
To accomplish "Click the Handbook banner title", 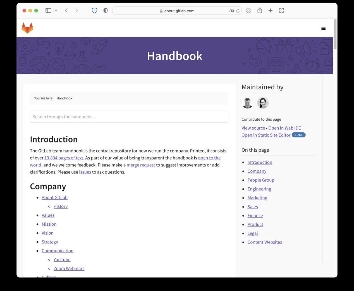I will [x=175, y=56].
